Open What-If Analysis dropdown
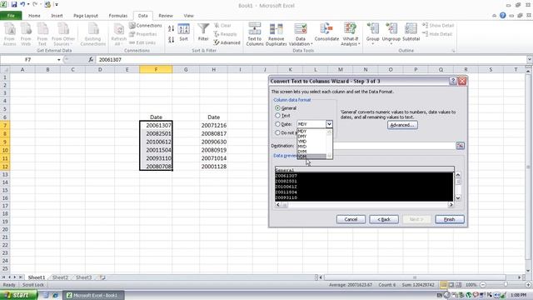Image resolution: width=533 pixels, height=300 pixels. [x=350, y=42]
